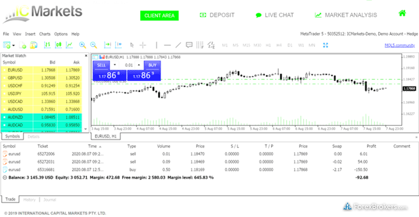Open MARKET ANALYSIS
This screenshot has height=217, width=419.
coord(346,15)
